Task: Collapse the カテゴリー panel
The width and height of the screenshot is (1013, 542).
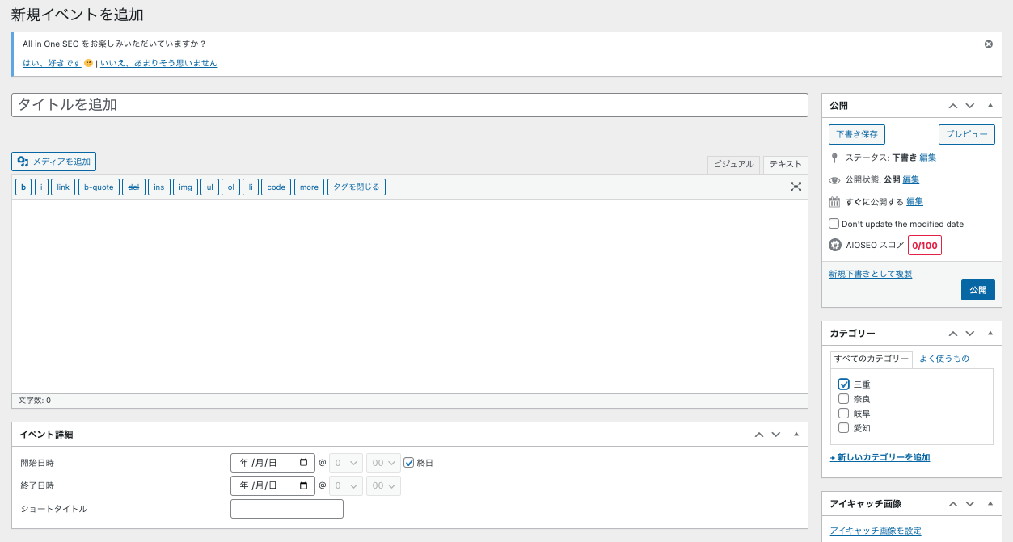Action: [x=990, y=334]
